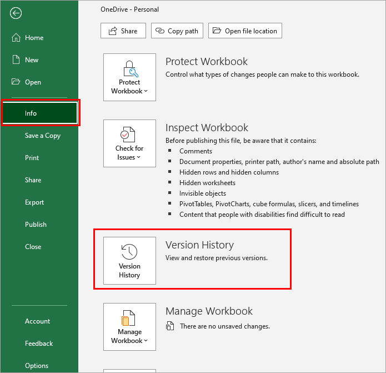Open the Home page in backstage

pos(33,38)
